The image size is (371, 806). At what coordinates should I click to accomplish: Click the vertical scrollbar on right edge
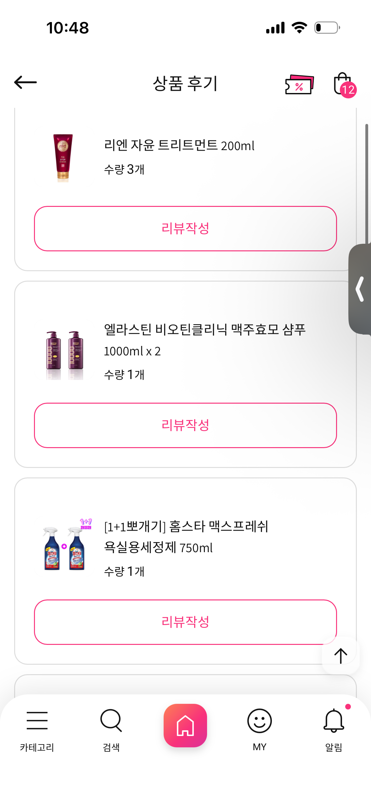click(x=367, y=183)
